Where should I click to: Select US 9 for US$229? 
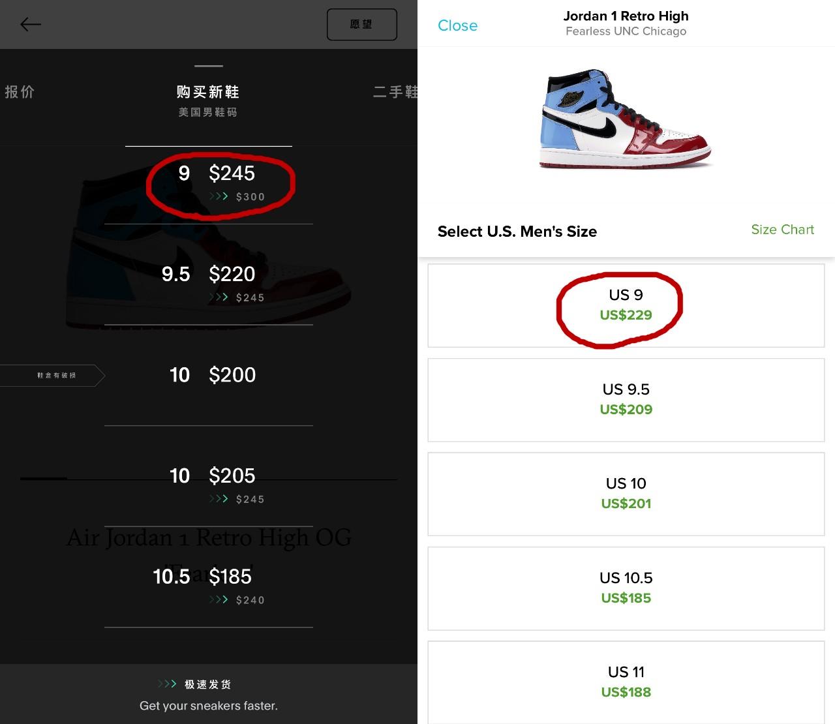pos(626,305)
